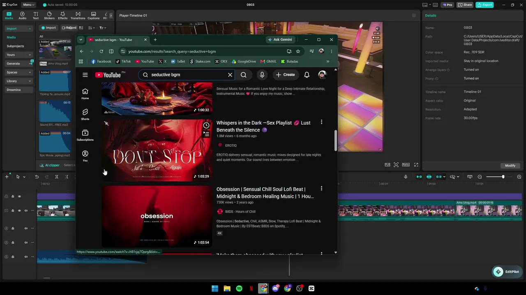This screenshot has height=295, width=526.
Task: Reload the YouTube page in Chrome
Action: pyautogui.click(x=101, y=51)
